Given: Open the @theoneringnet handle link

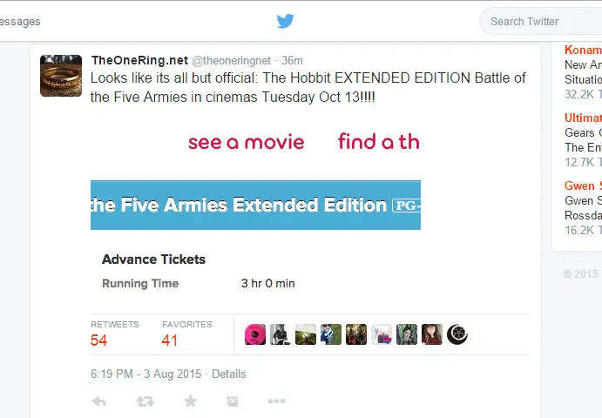Looking at the screenshot, I should [231, 61].
